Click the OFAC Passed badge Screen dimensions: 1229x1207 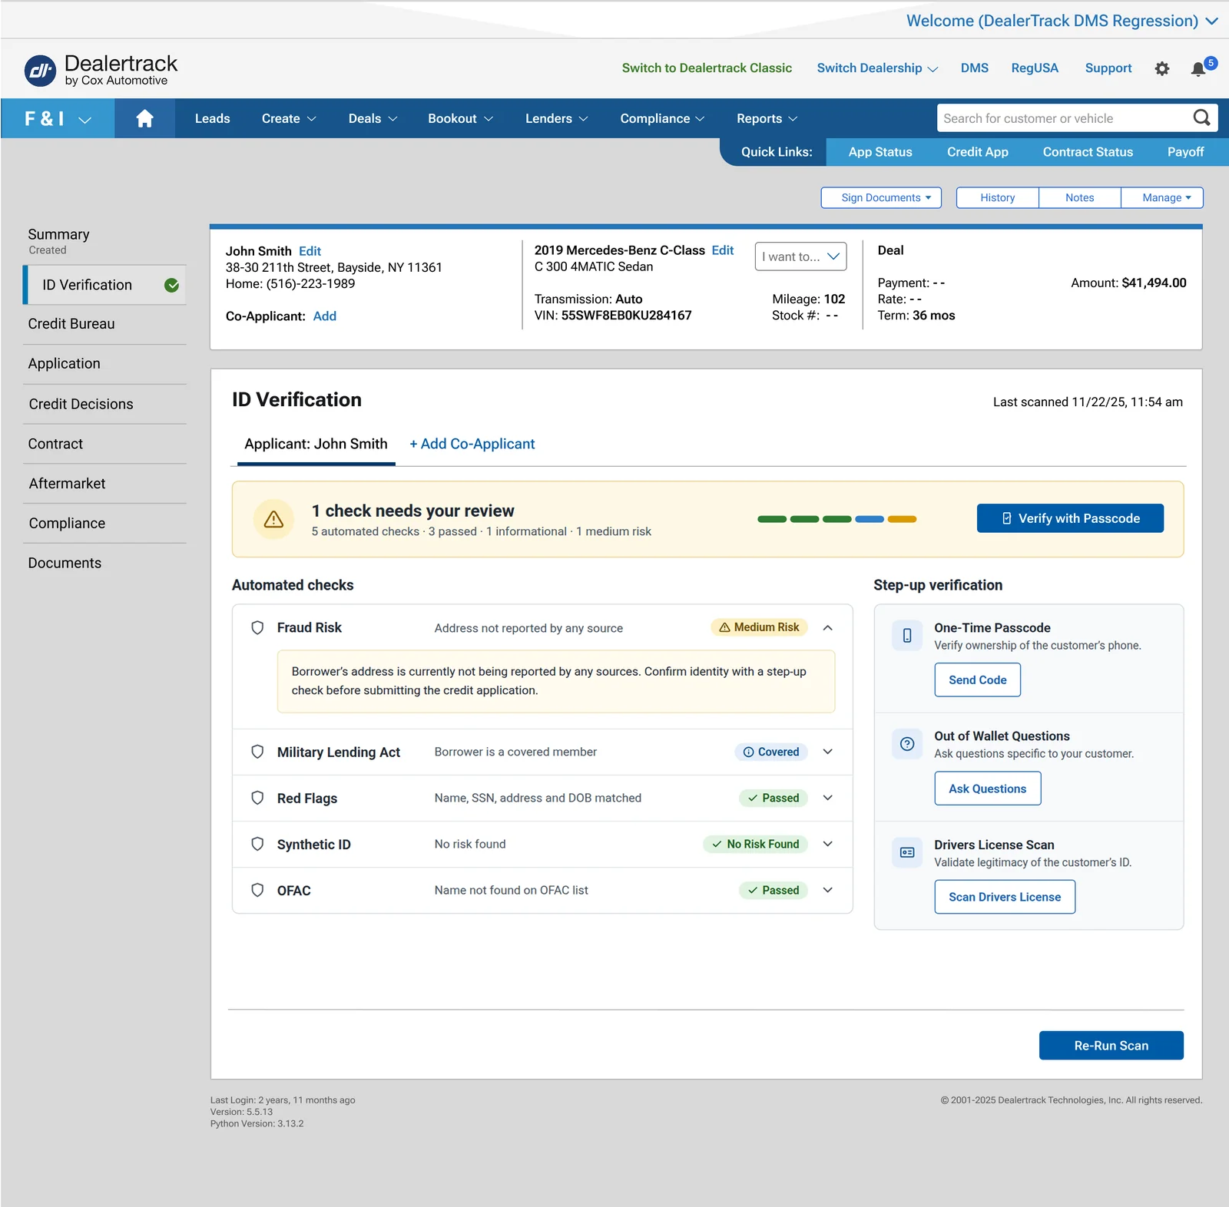pyautogui.click(x=774, y=890)
